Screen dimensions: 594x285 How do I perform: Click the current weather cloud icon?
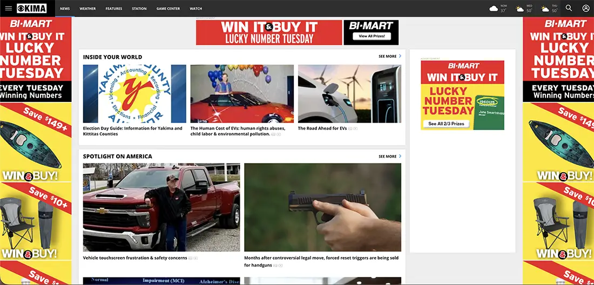click(494, 8)
